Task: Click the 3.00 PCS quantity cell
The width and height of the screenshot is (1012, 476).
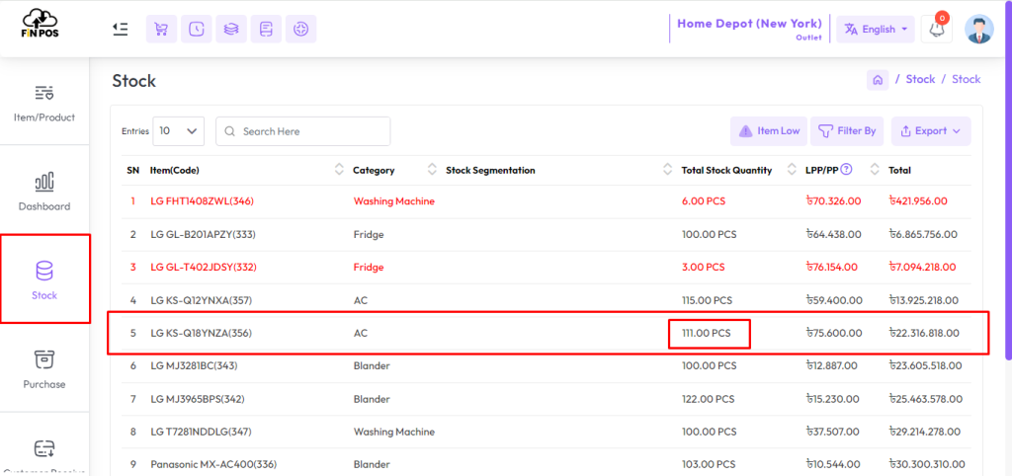Action: click(x=704, y=267)
